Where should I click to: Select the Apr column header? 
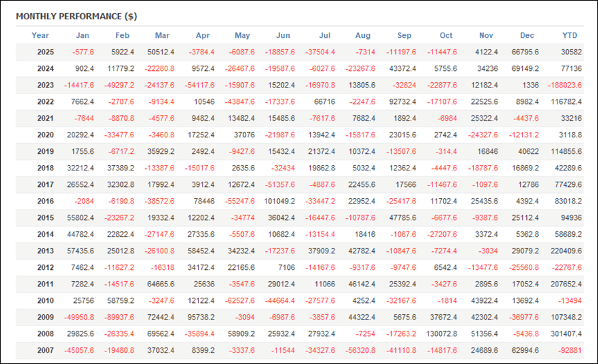click(203, 35)
